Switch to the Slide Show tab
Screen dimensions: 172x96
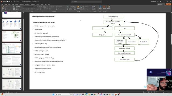point(33,4)
